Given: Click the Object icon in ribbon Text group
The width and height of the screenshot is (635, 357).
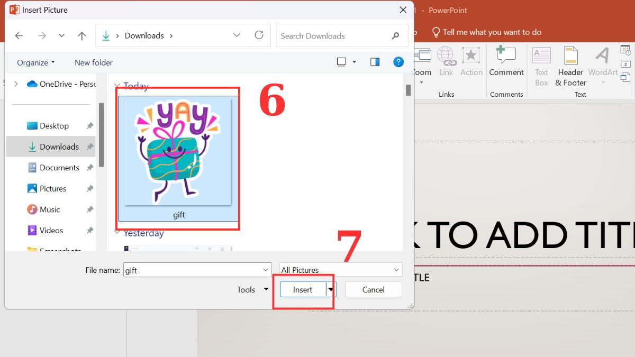Looking at the screenshot, I should click(x=625, y=78).
